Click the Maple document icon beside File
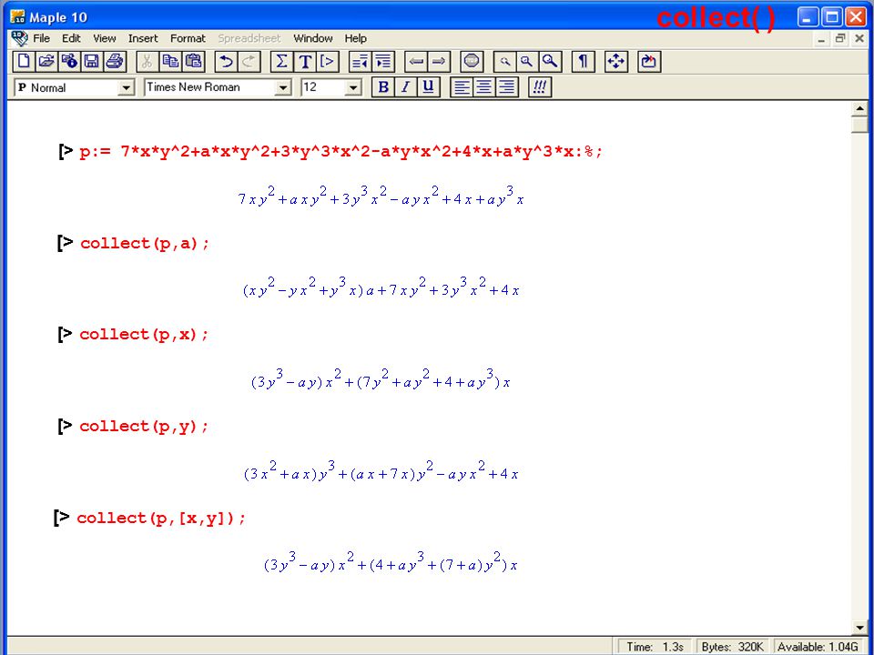The width and height of the screenshot is (874, 655). (x=19, y=38)
